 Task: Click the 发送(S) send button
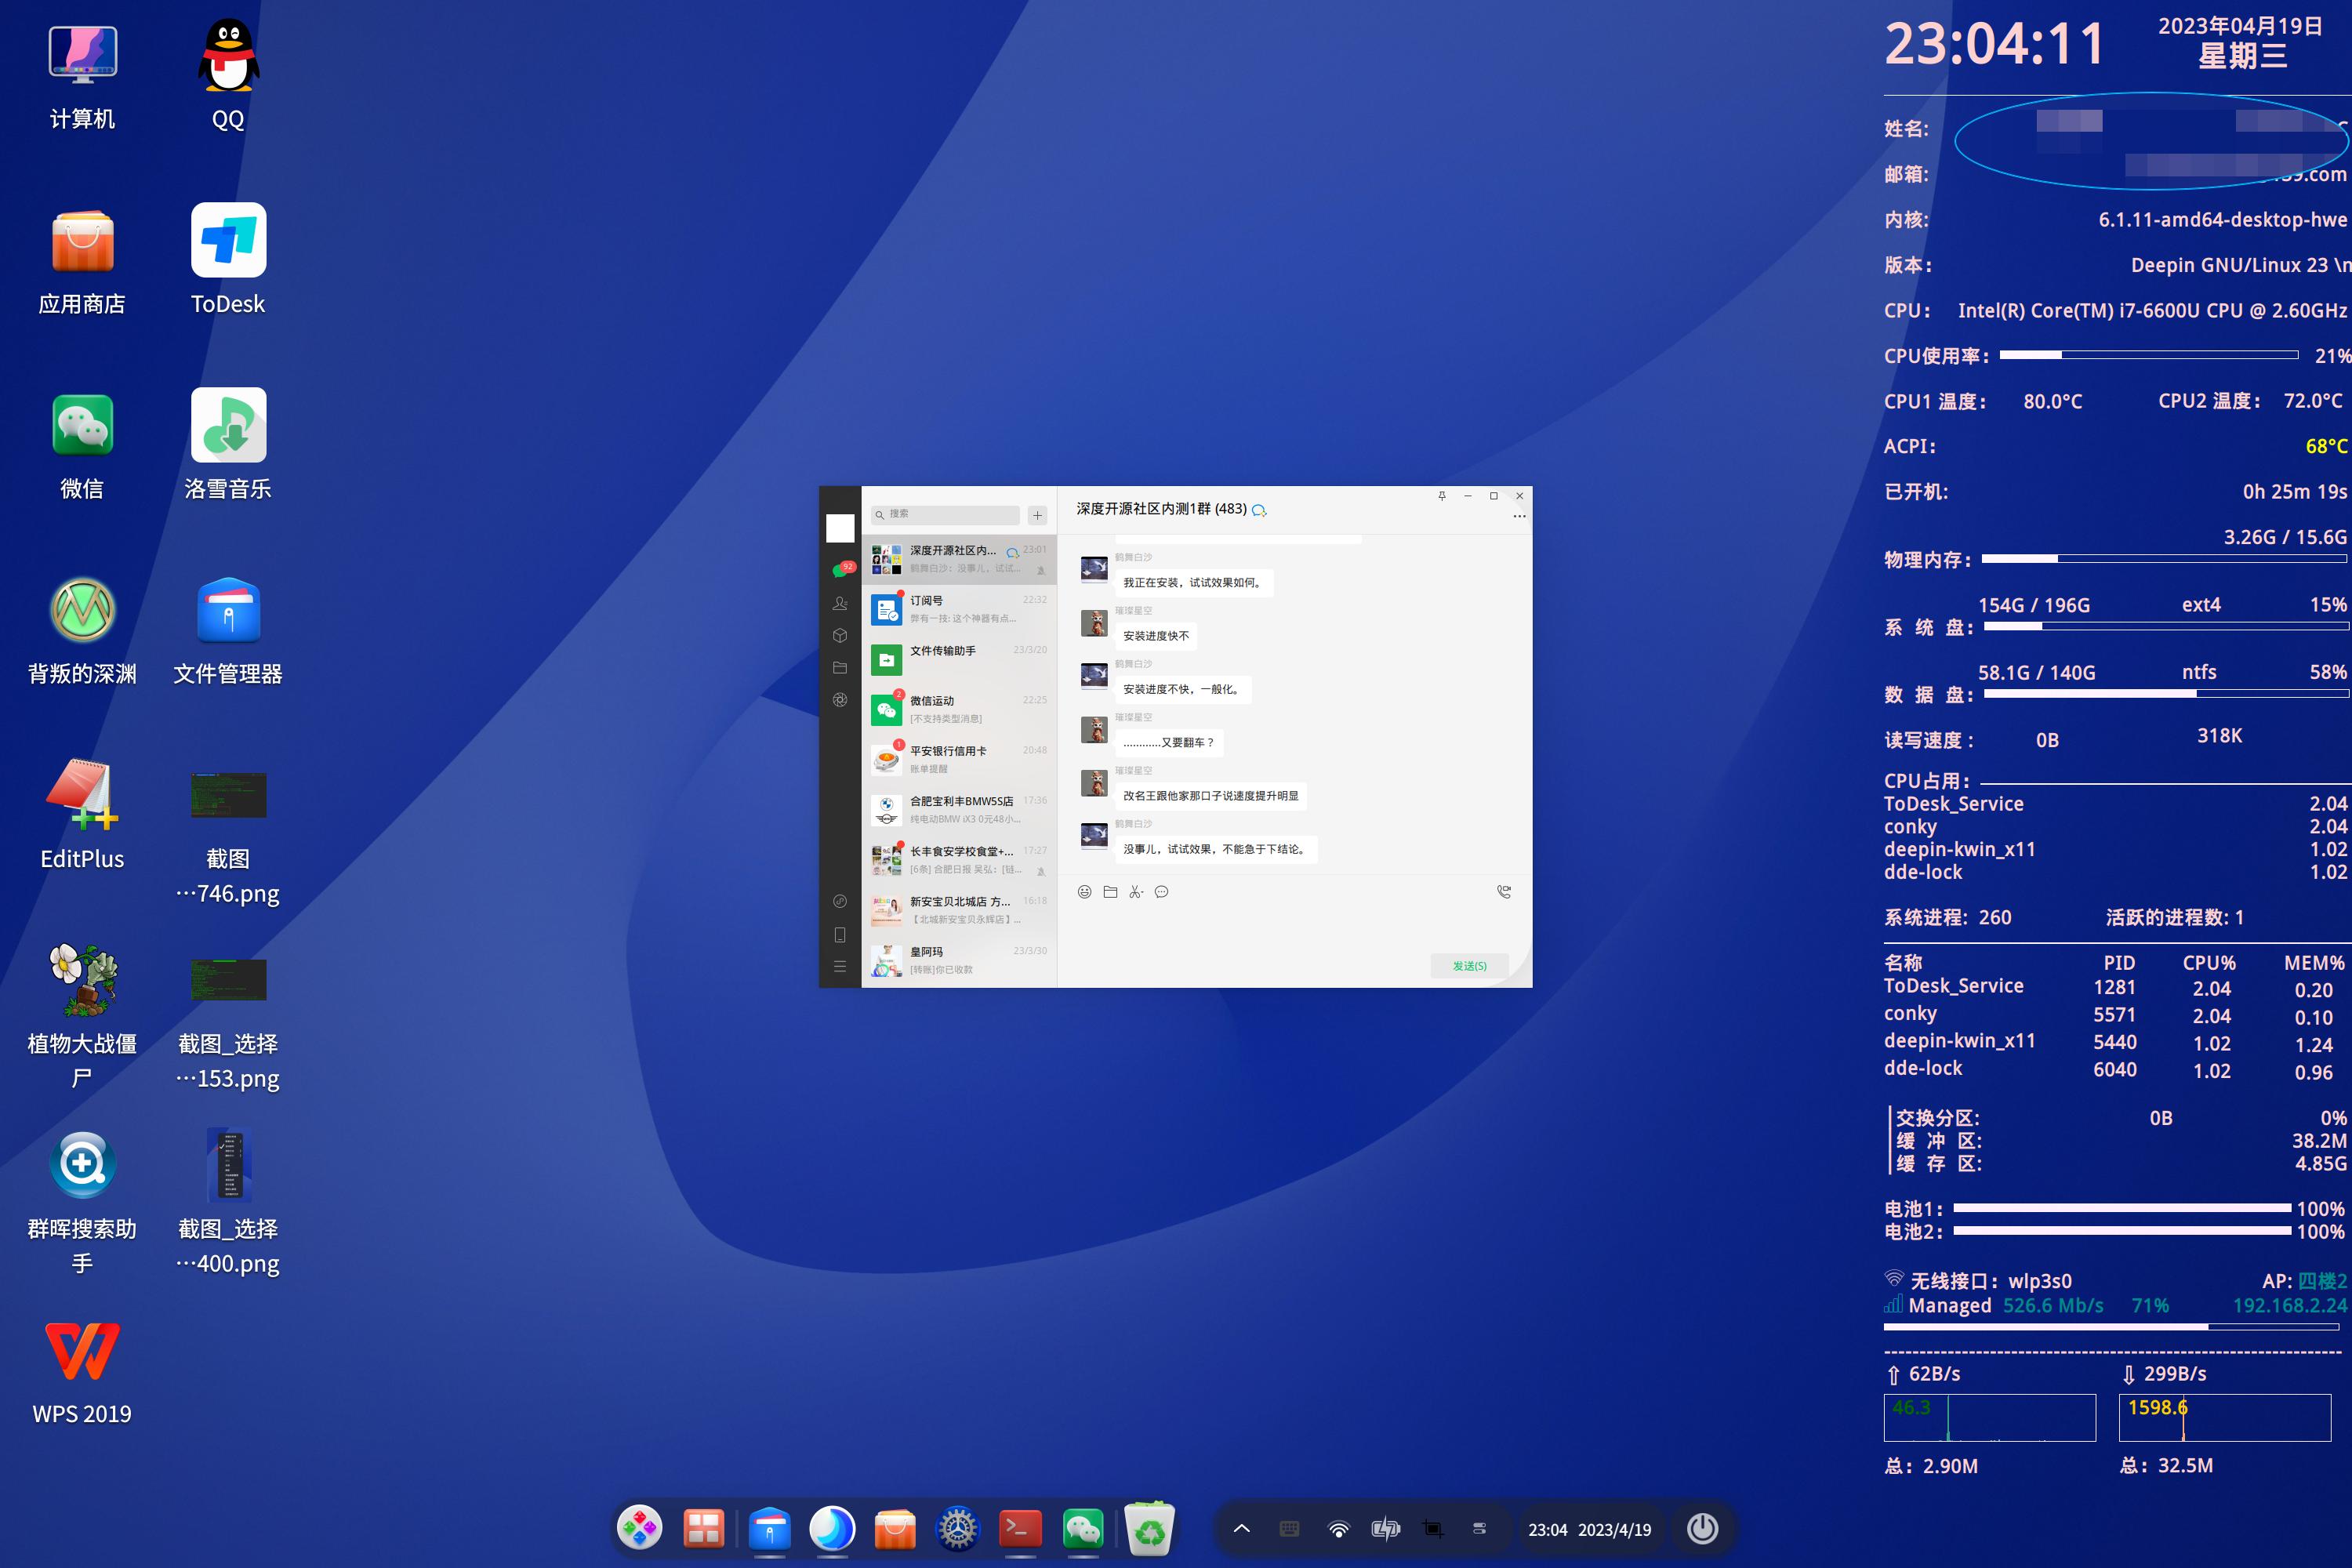[x=1469, y=965]
